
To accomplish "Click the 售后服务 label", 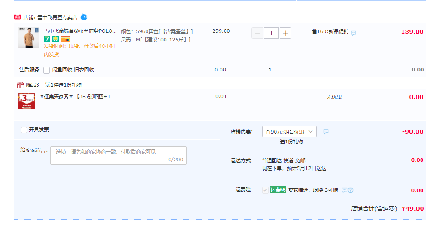I will point(30,70).
